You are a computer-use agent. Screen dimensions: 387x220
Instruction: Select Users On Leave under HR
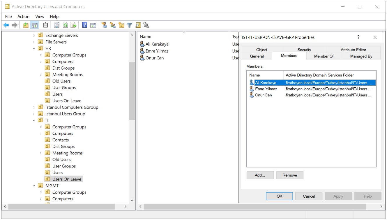pos(63,101)
